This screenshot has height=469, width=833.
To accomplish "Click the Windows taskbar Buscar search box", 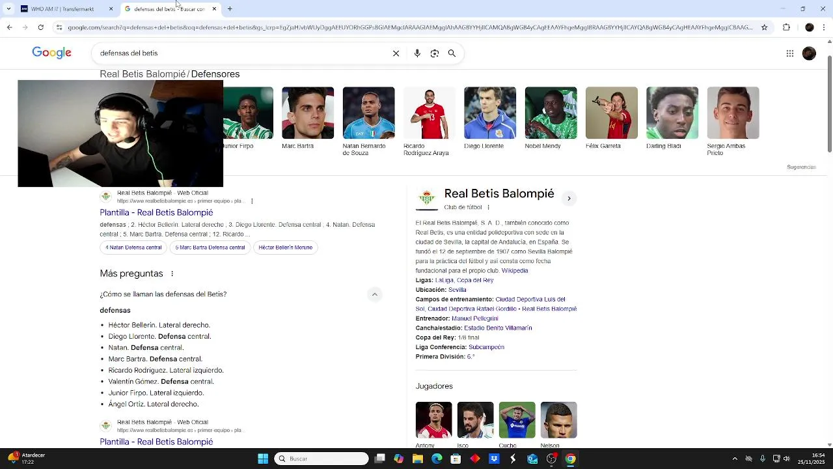I will click(x=321, y=459).
